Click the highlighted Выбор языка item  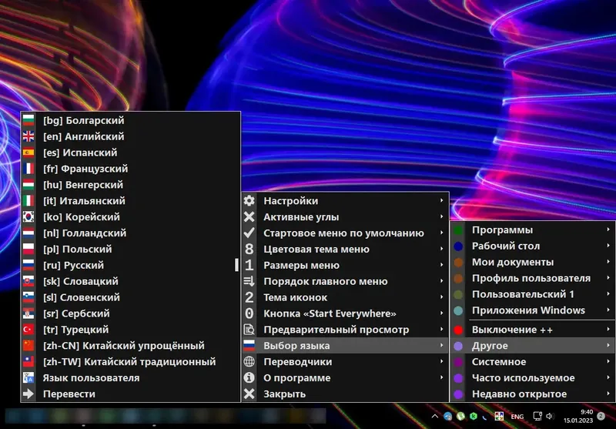[x=345, y=346]
